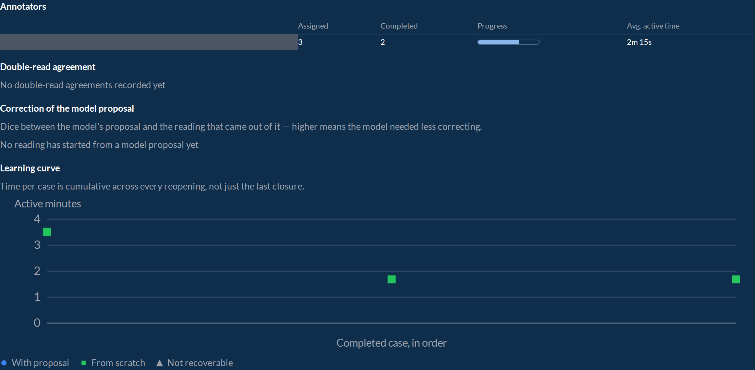Click the Assigned column header
Screen dimensions: 755x370
point(313,26)
